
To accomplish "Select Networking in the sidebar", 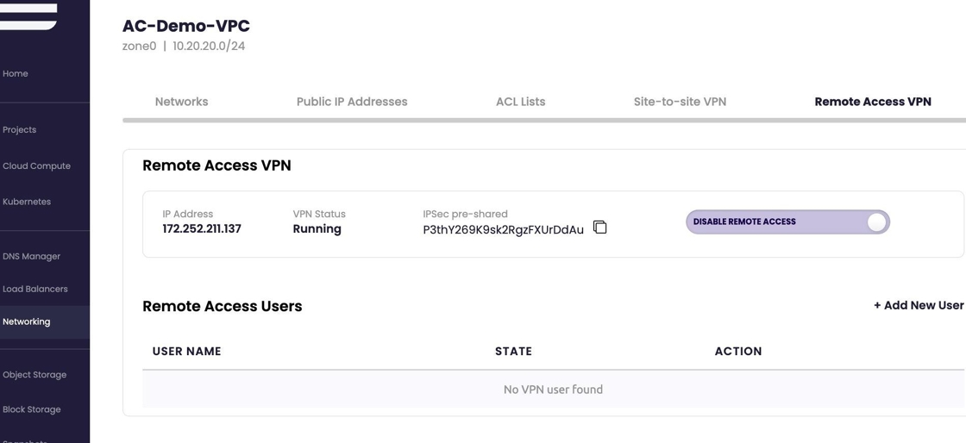I will 27,322.
